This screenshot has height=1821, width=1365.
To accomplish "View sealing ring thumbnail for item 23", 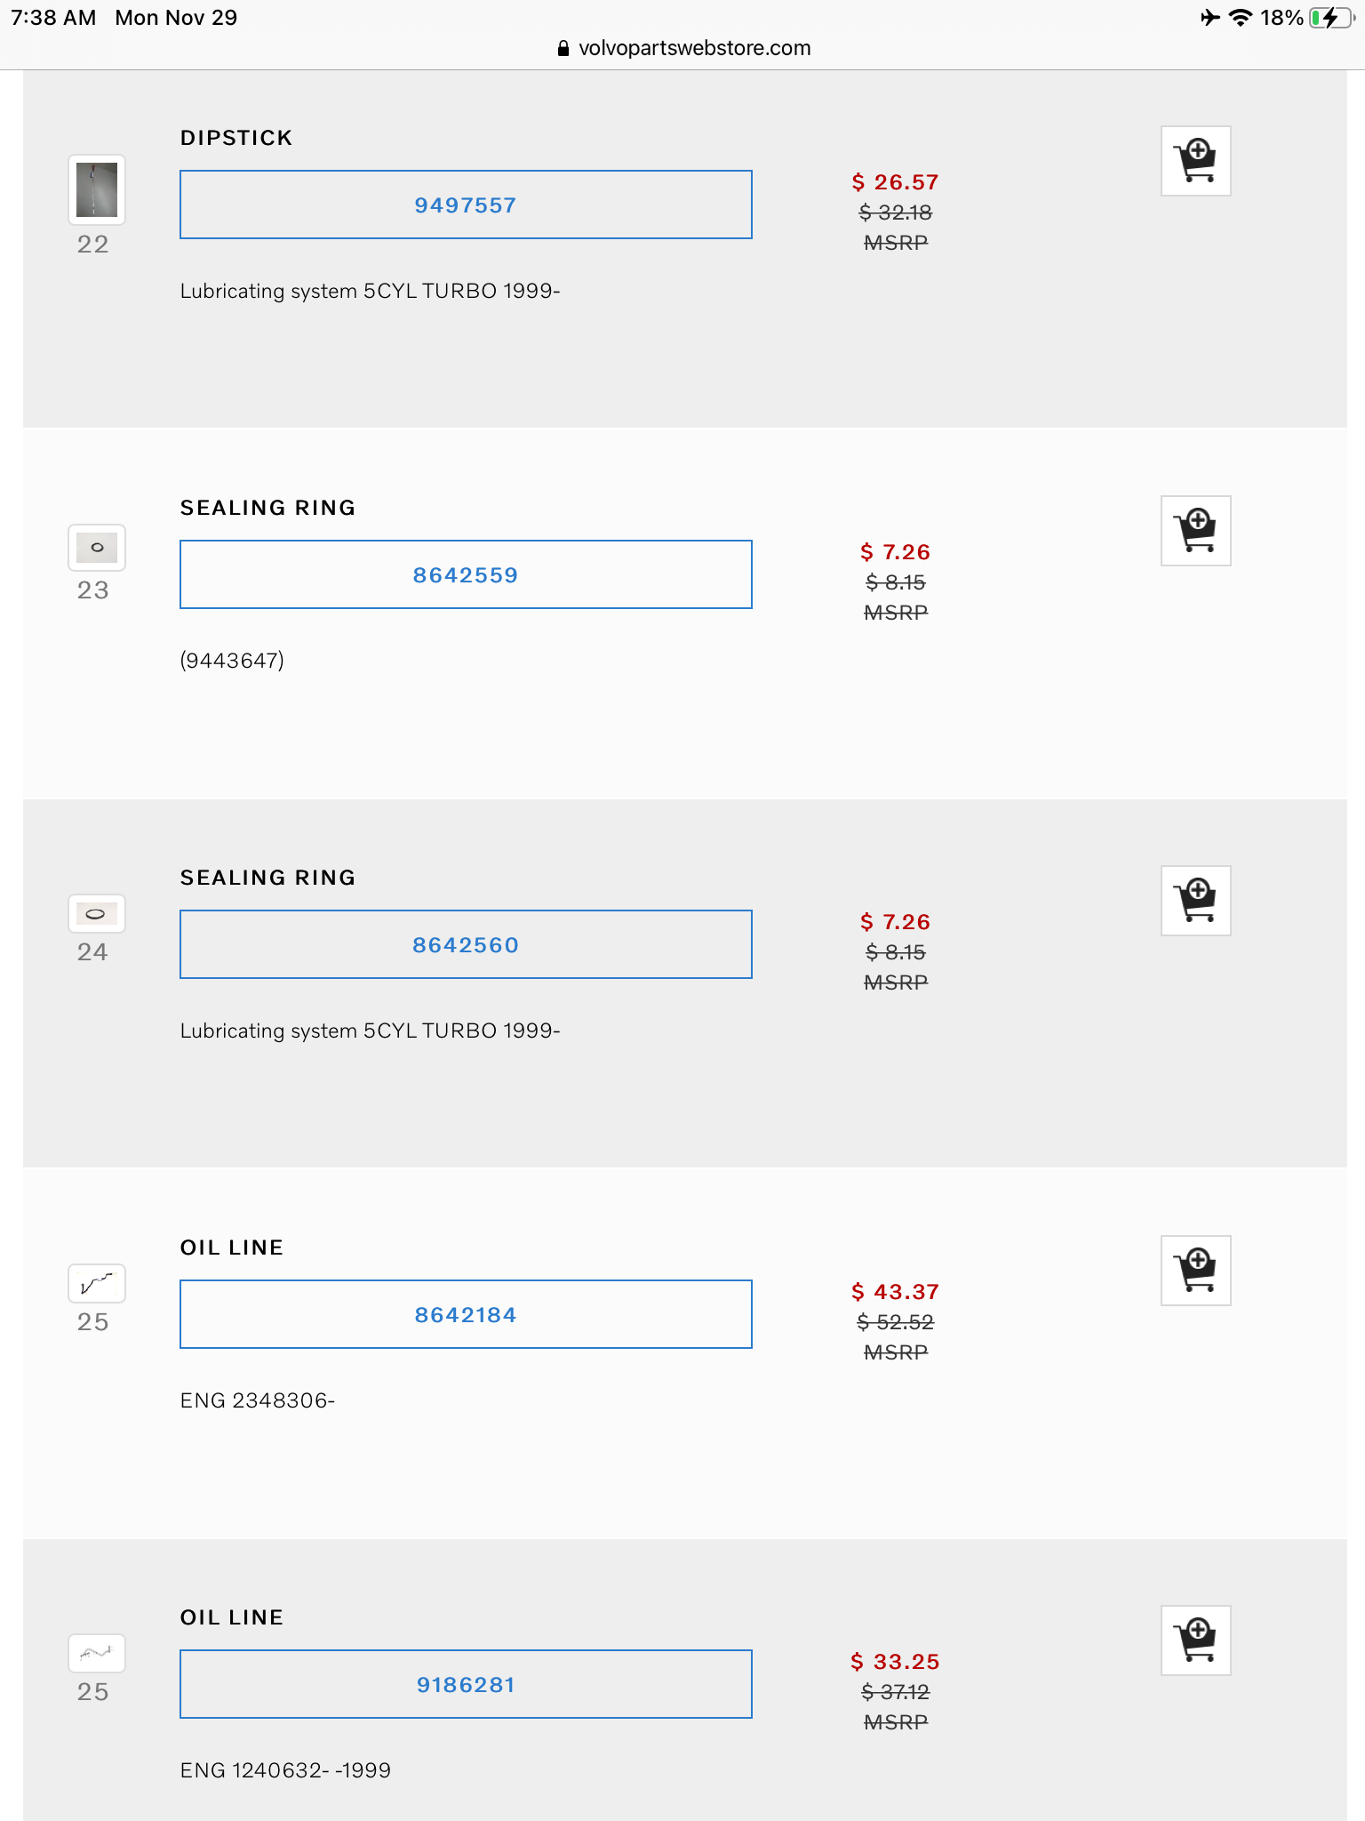I will click(x=97, y=548).
